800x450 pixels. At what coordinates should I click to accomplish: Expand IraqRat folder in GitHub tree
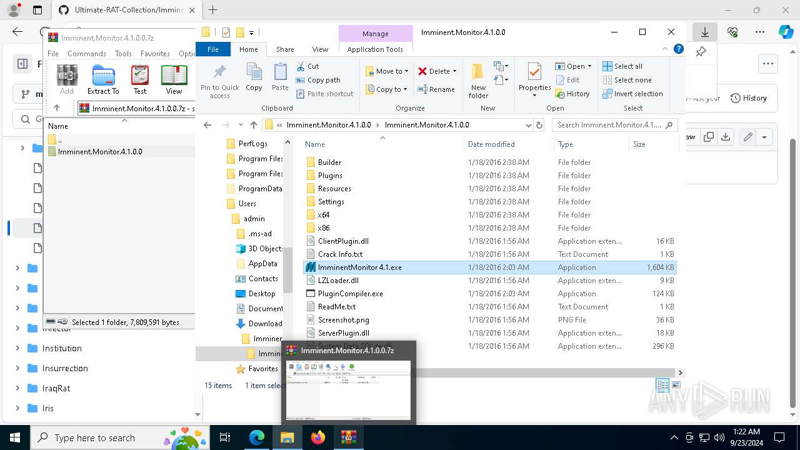tap(17, 388)
